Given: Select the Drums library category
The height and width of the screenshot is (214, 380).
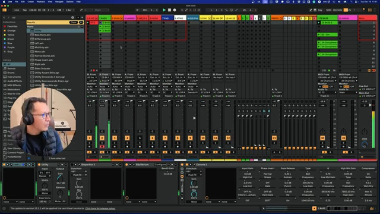Looking at the screenshot, I should click(x=11, y=73).
